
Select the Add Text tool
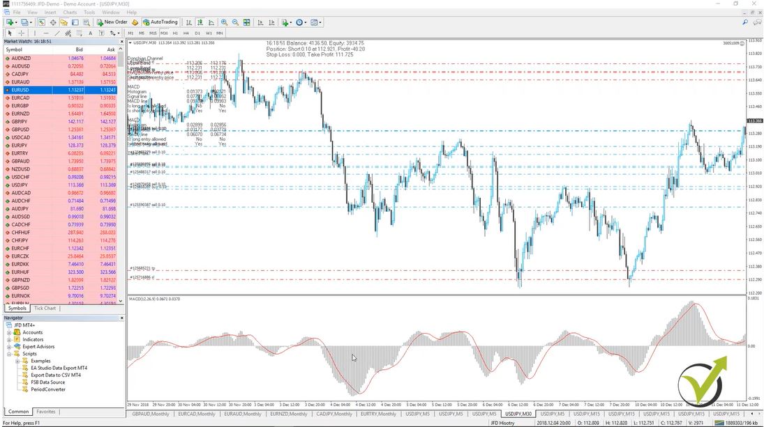tap(89, 33)
